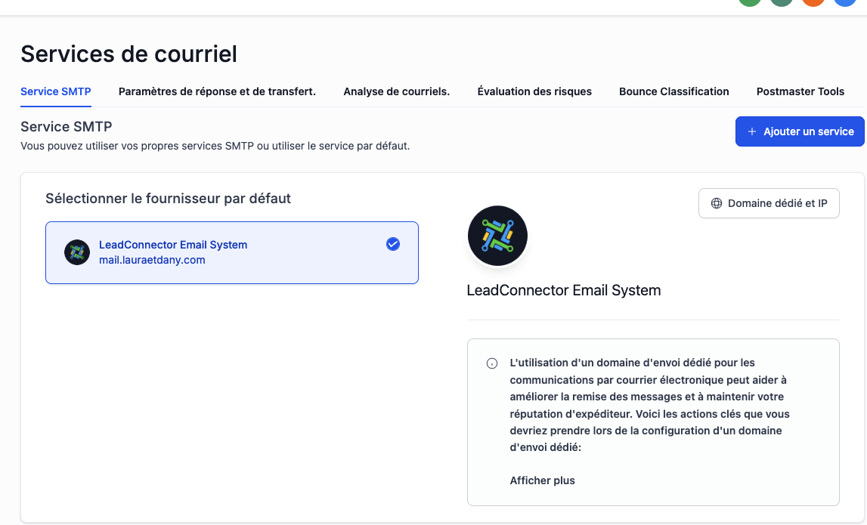Click the globe icon beside Domaine dédié et IP
The width and height of the screenshot is (867, 525).
click(716, 203)
